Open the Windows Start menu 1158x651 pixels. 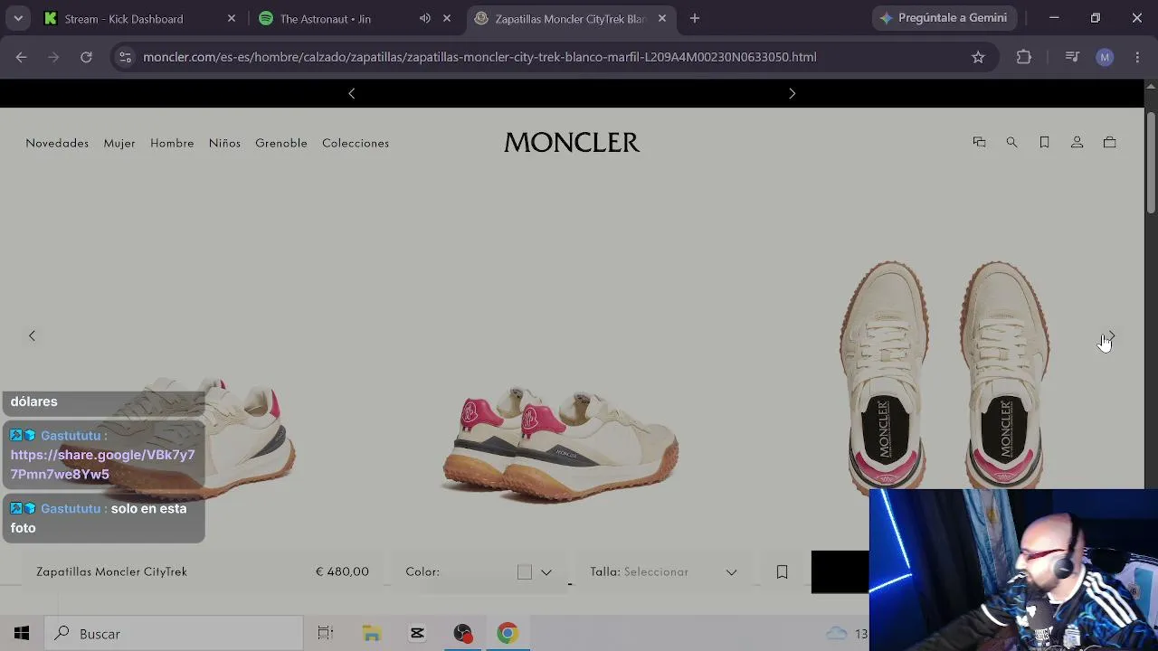[22, 634]
